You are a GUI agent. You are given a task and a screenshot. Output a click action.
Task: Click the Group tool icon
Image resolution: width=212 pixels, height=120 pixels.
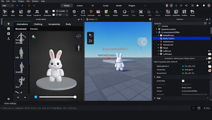(x=141, y=12)
